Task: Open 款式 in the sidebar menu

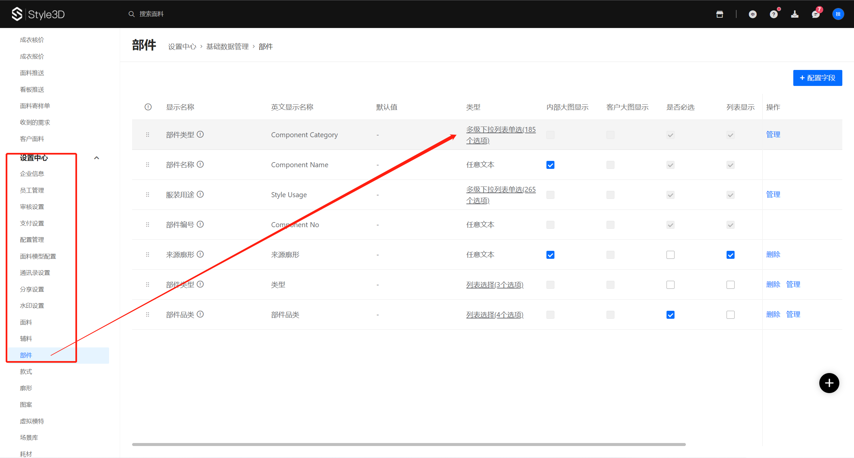Action: pyautogui.click(x=26, y=371)
